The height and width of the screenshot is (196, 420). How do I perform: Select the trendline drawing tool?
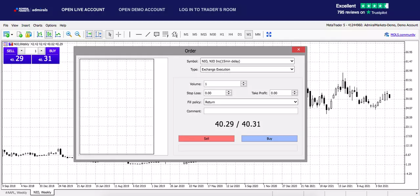(148, 34)
